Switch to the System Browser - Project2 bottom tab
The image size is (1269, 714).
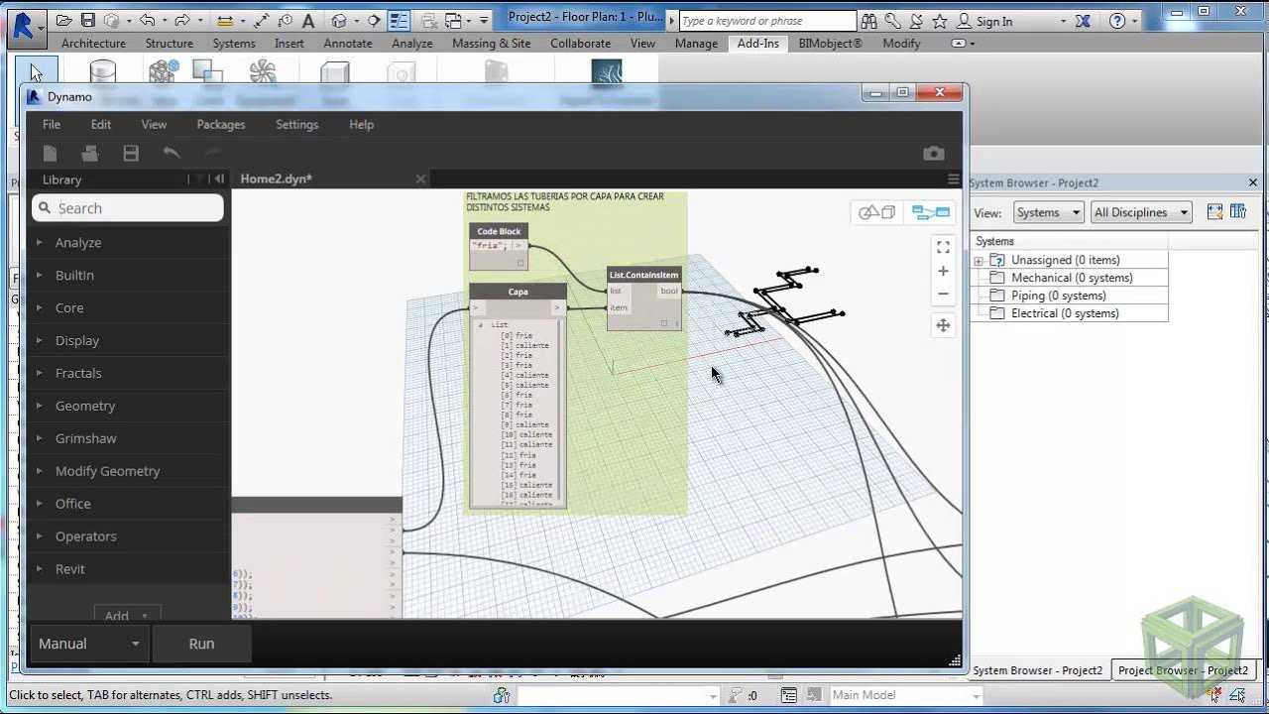(x=1037, y=670)
